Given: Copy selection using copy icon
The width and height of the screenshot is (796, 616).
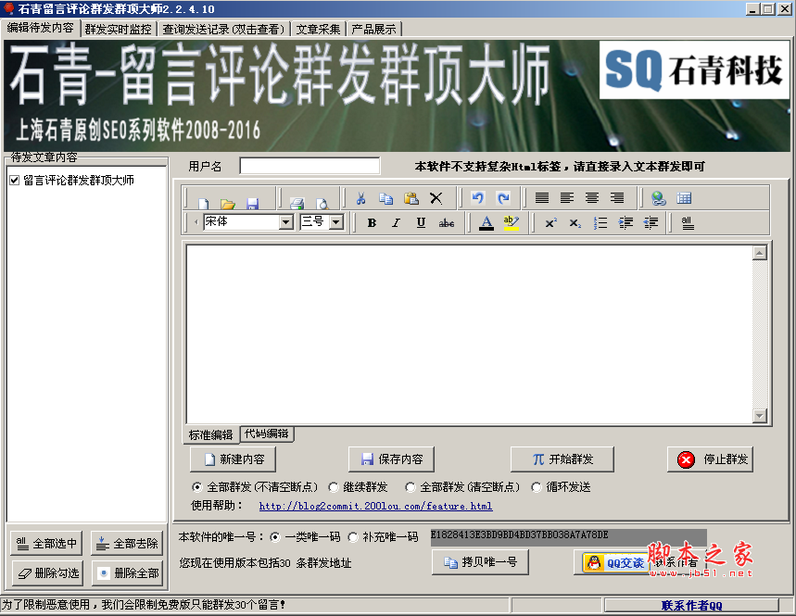Looking at the screenshot, I should pyautogui.click(x=385, y=198).
